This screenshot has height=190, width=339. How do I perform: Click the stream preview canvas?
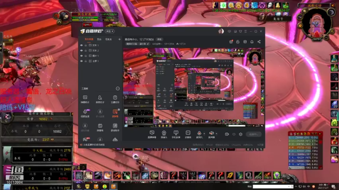click(194, 87)
